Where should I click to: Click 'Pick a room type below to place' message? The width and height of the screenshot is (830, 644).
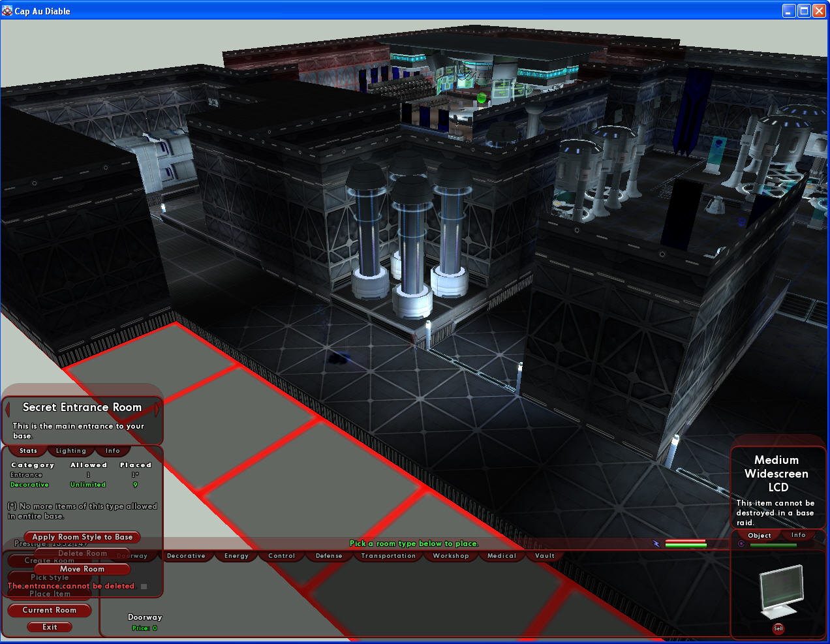[414, 544]
